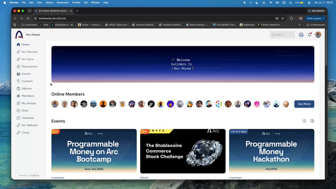This screenshot has height=189, width=336.
Task: Open the notifications bell
Action: [310, 35]
